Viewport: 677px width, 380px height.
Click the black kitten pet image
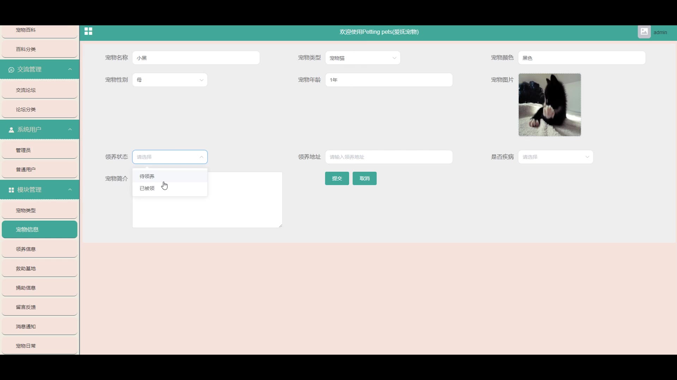click(x=549, y=105)
